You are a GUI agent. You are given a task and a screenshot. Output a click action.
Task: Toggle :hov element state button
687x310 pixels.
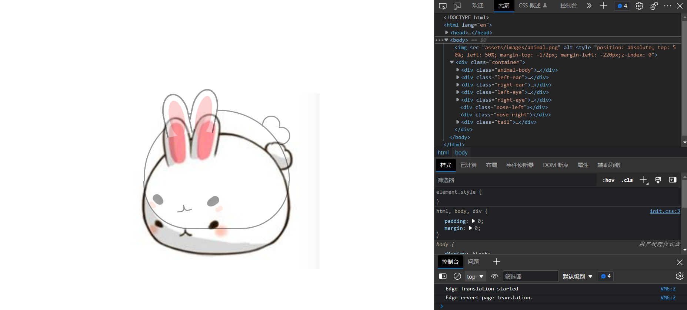[x=608, y=180]
